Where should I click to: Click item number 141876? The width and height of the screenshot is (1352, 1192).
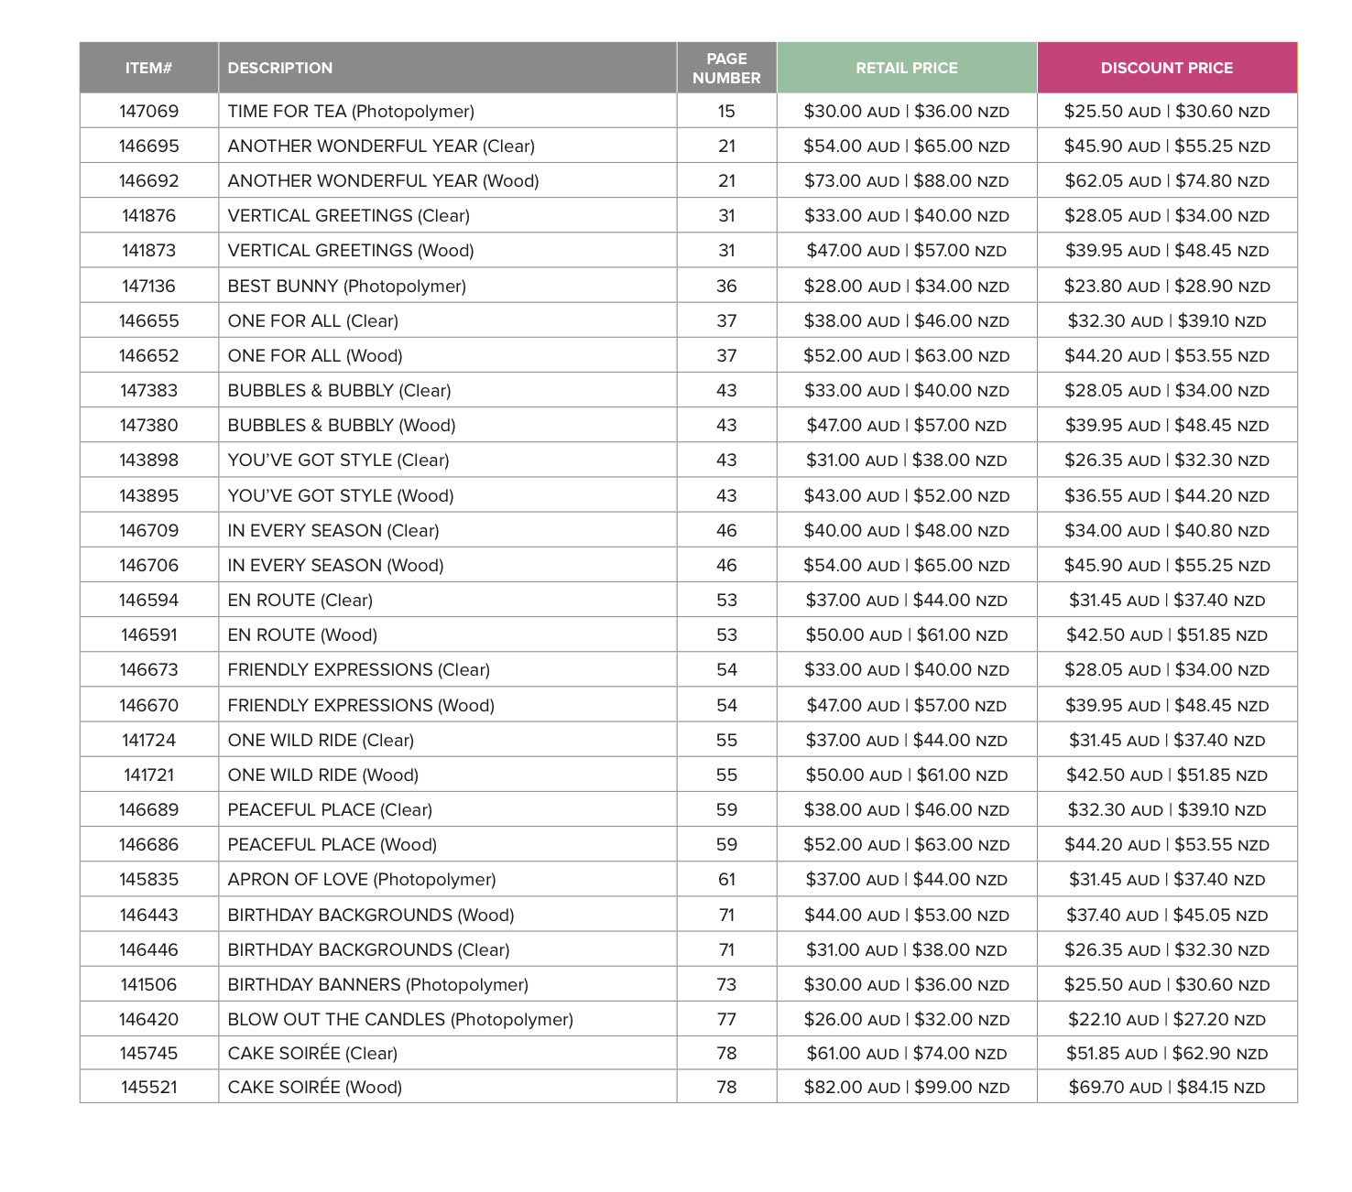149,216
